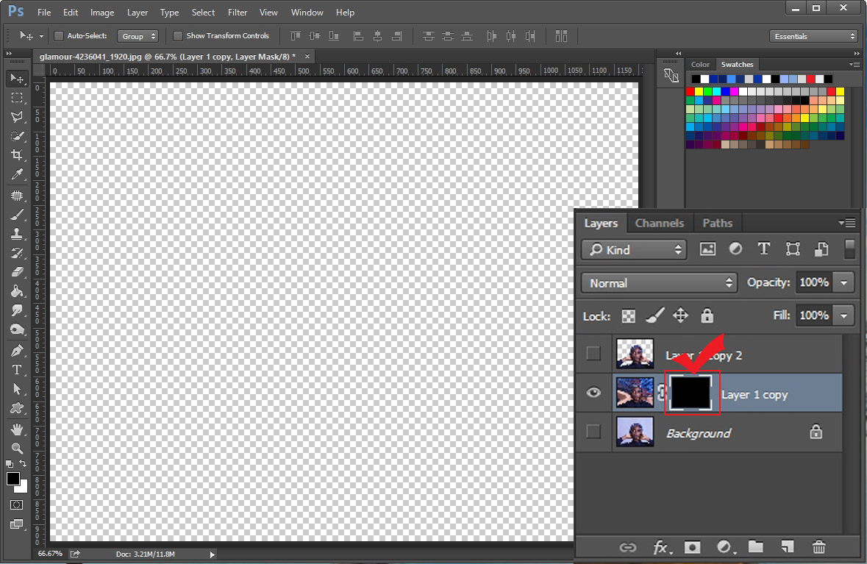Open the Layer menu
Image resolution: width=867 pixels, height=564 pixels.
click(x=137, y=13)
